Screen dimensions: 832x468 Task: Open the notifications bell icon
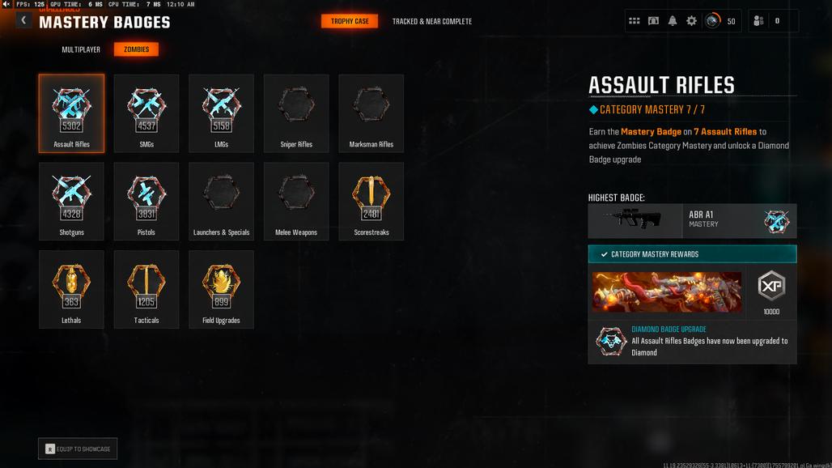click(x=673, y=21)
